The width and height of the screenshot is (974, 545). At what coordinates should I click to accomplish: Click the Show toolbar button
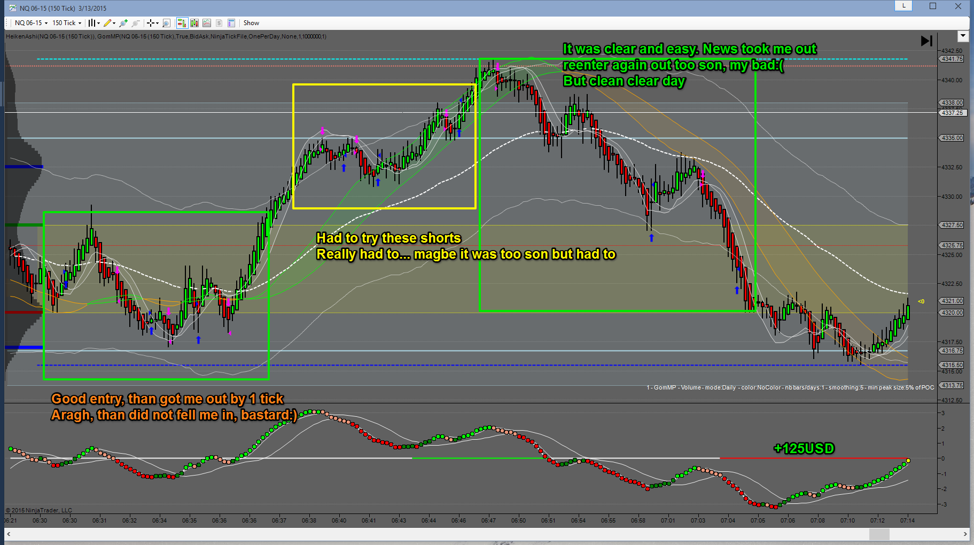(251, 23)
